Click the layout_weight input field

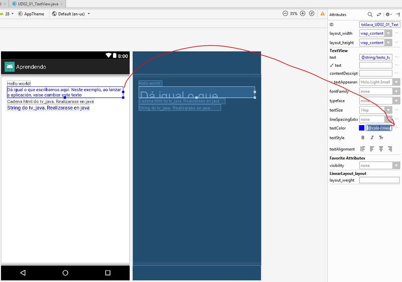379,180
